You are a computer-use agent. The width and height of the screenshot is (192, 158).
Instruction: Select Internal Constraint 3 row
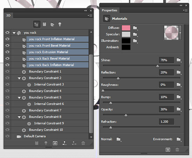point(50,84)
